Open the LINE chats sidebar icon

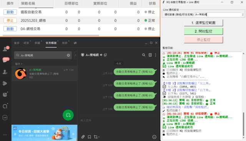(6, 60)
